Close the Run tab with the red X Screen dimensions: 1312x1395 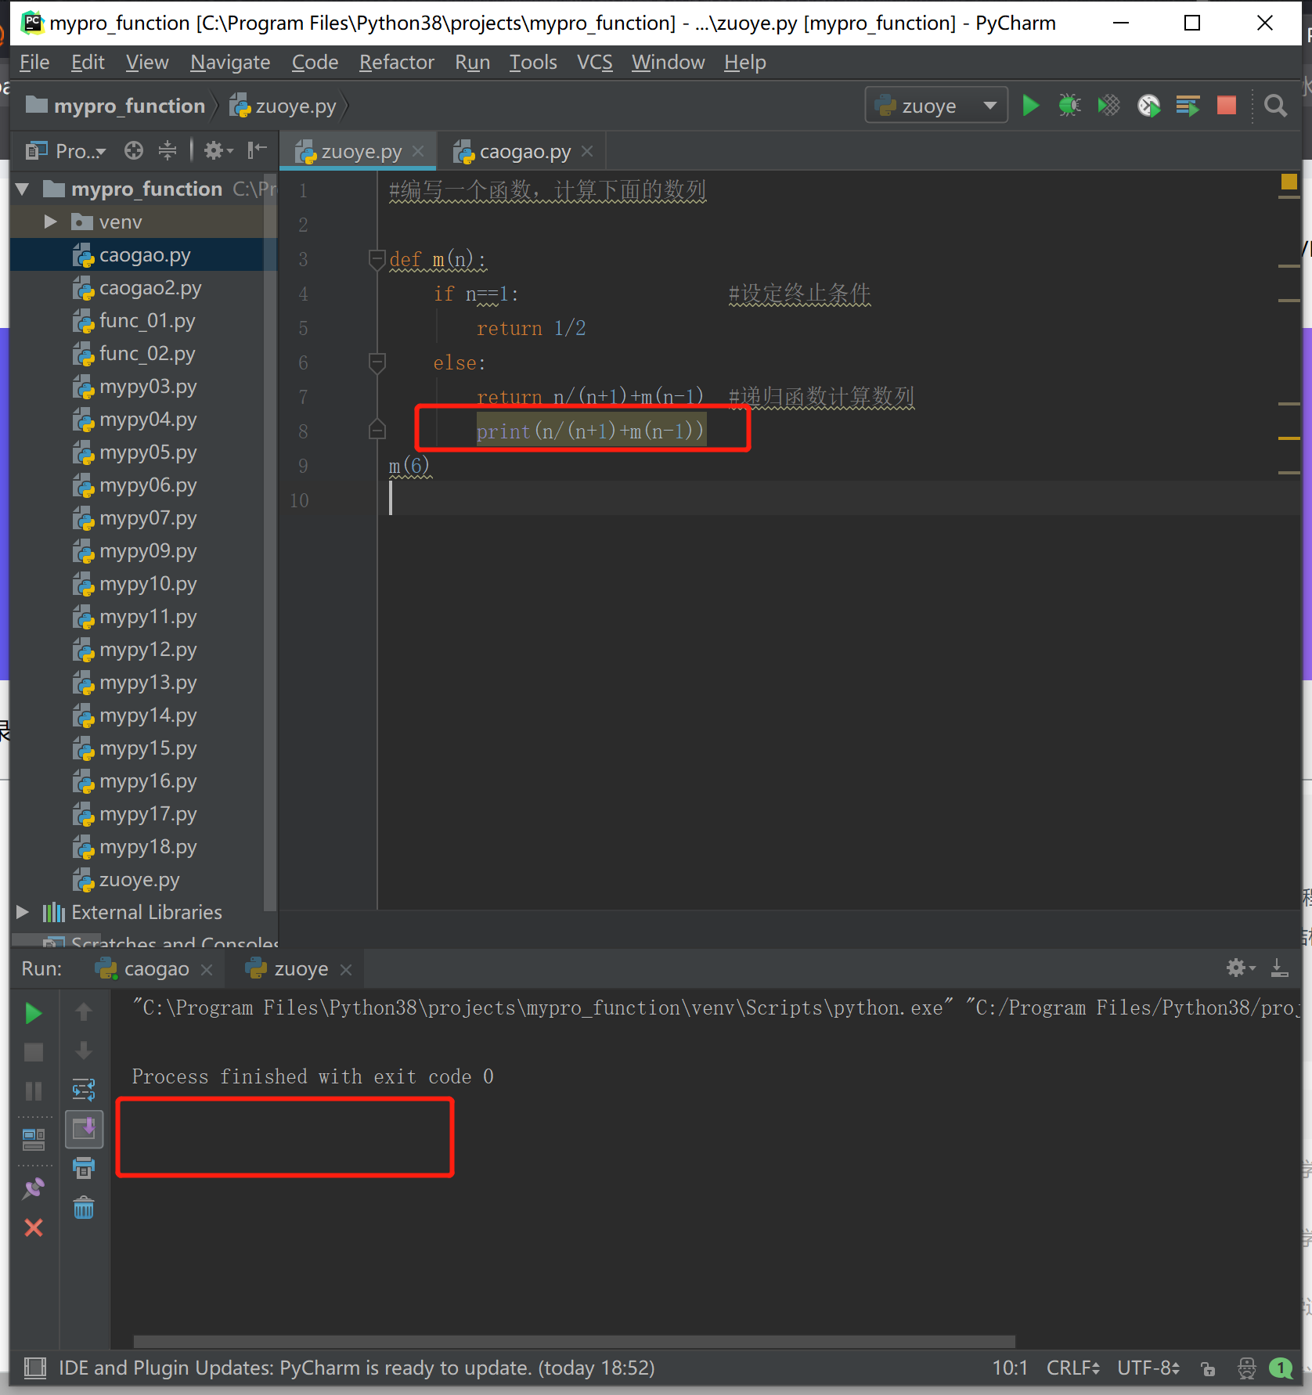pyautogui.click(x=33, y=1227)
